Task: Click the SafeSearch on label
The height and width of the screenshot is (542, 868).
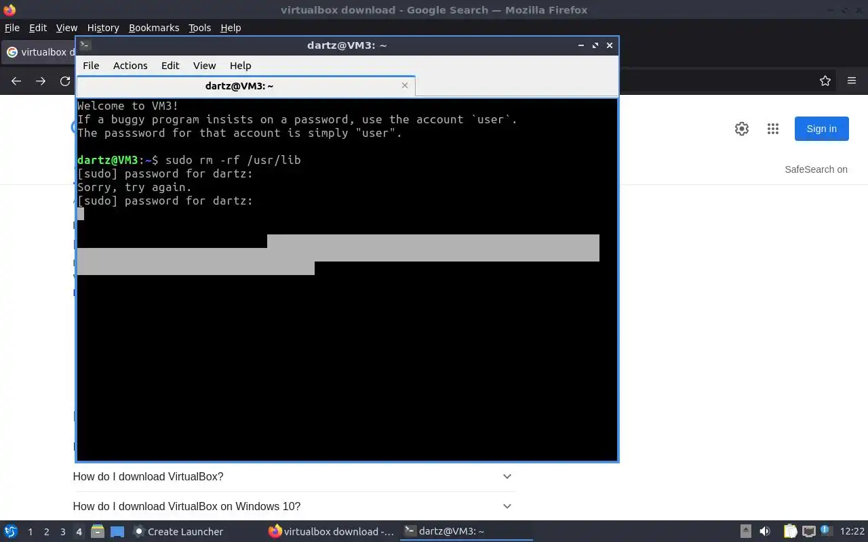Action: [x=816, y=169]
